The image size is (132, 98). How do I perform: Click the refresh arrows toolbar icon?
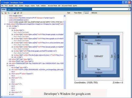click(8, 13)
